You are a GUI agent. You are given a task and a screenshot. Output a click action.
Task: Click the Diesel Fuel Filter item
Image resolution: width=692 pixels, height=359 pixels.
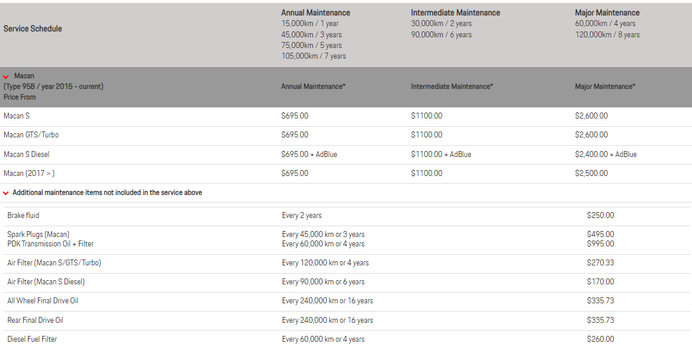32,339
